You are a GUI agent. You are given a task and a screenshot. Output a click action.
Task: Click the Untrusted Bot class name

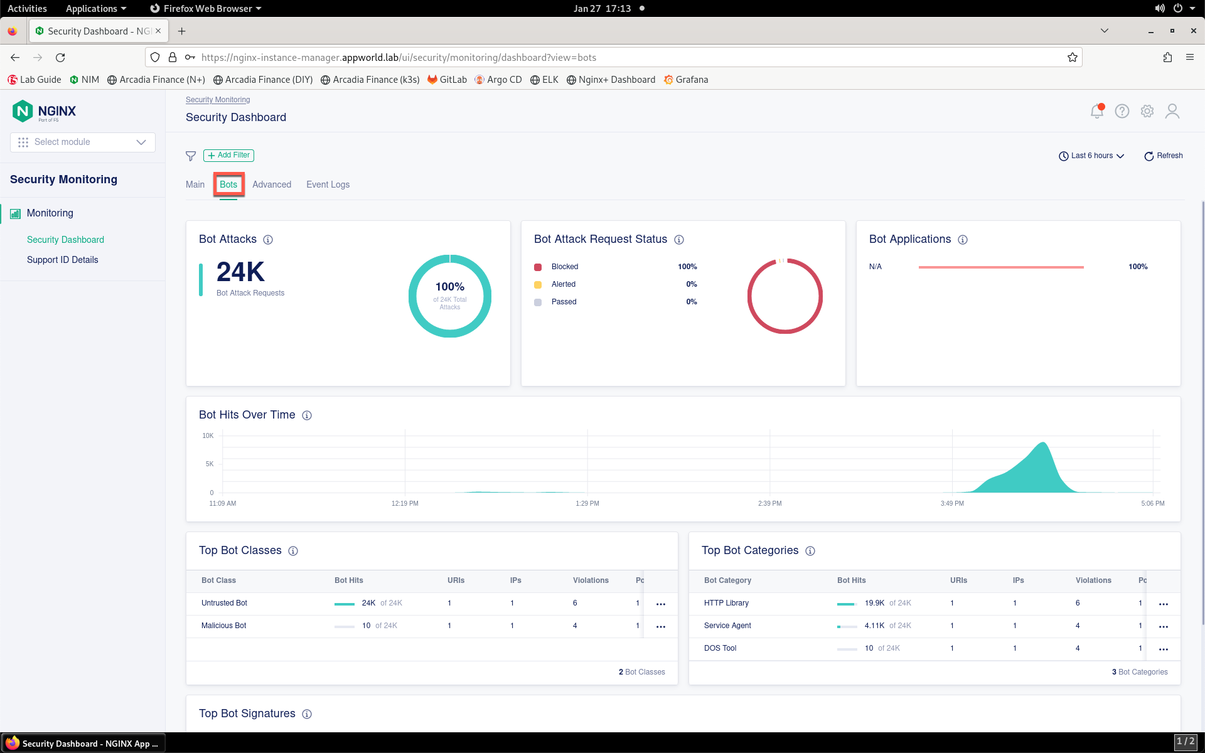tap(224, 603)
